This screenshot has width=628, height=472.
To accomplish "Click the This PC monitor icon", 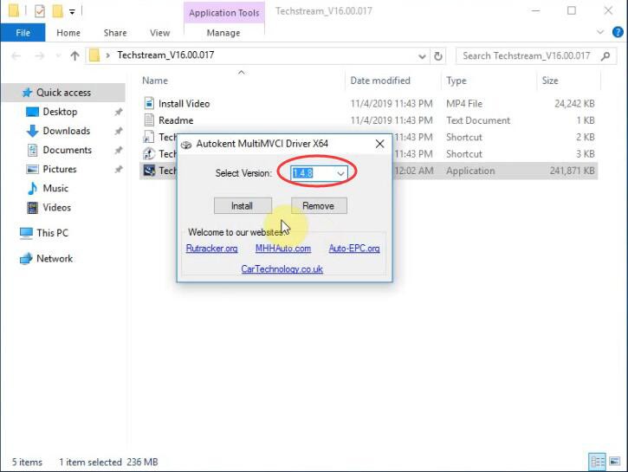I will click(26, 233).
